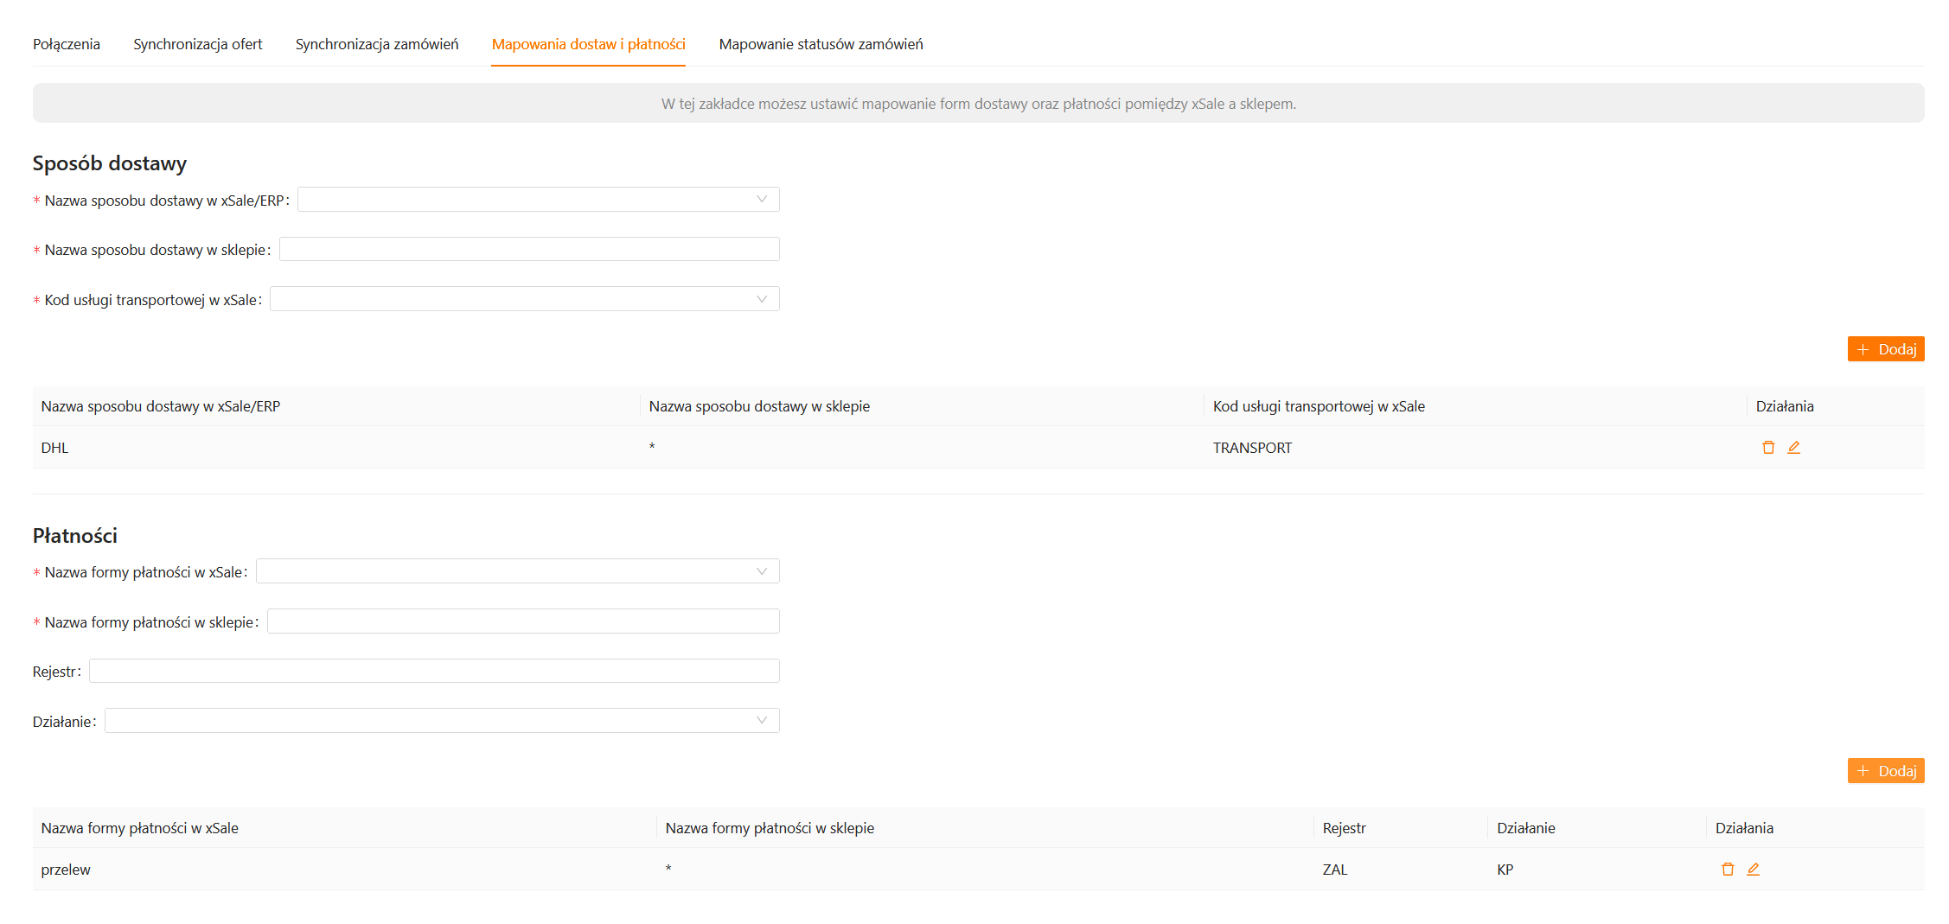Open the Synchronizacja ofert tab
Image resolution: width=1949 pixels, height=924 pixels.
click(x=197, y=44)
